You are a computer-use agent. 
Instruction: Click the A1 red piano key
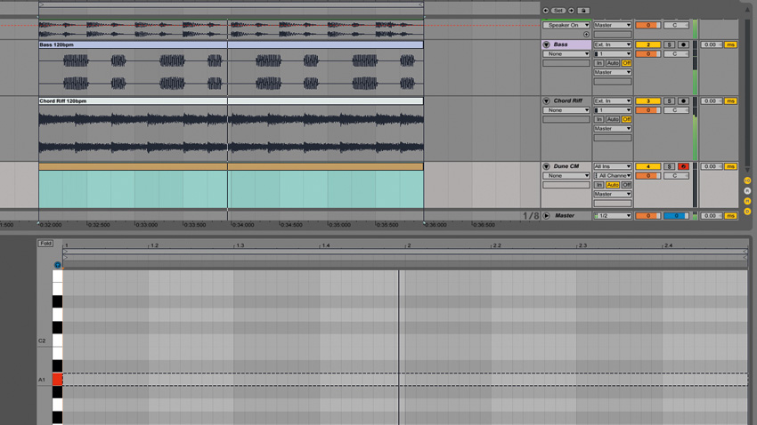click(58, 380)
